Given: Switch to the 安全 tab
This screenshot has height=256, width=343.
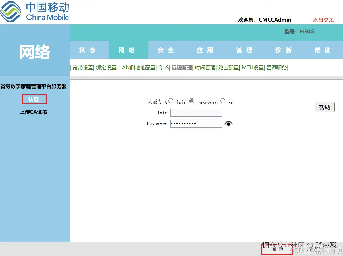Looking at the screenshot, I should pos(165,50).
